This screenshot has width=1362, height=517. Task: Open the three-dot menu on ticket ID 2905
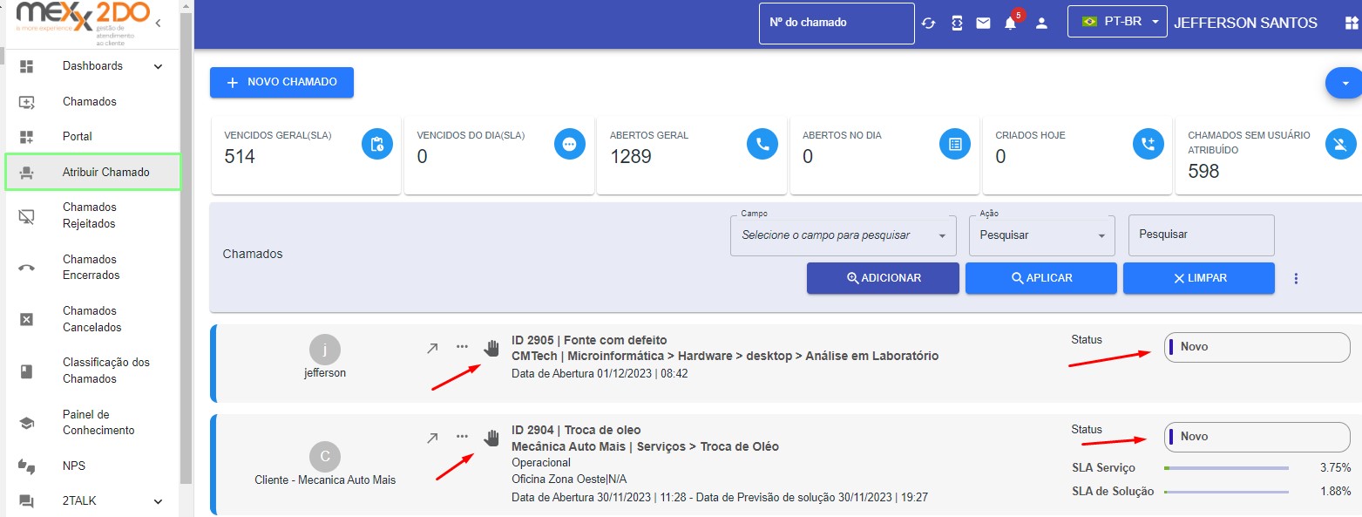[x=462, y=347]
